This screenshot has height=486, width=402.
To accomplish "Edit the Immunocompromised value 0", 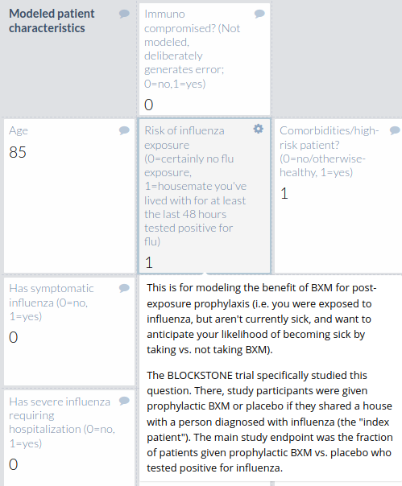I will click(x=149, y=105).
